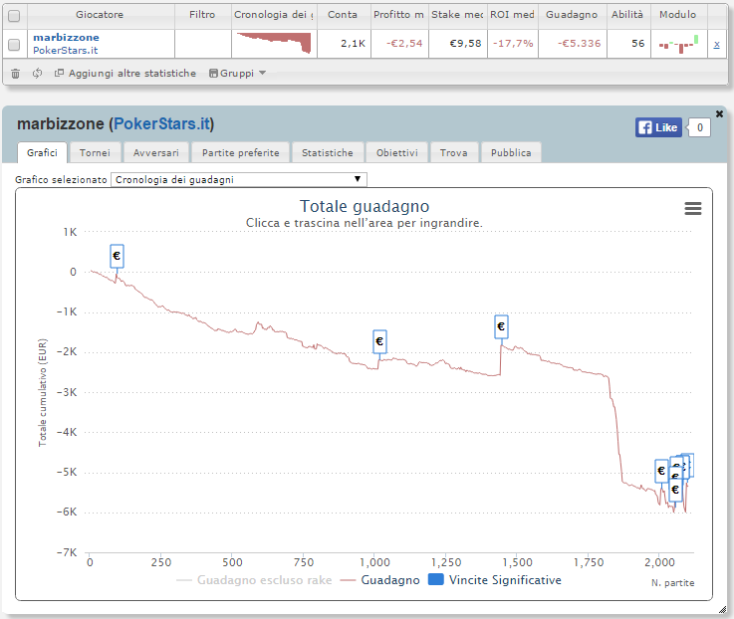Sort by Conta column header
Screen dimensions: 734x619
[344, 15]
